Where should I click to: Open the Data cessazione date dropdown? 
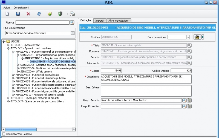point(188,37)
